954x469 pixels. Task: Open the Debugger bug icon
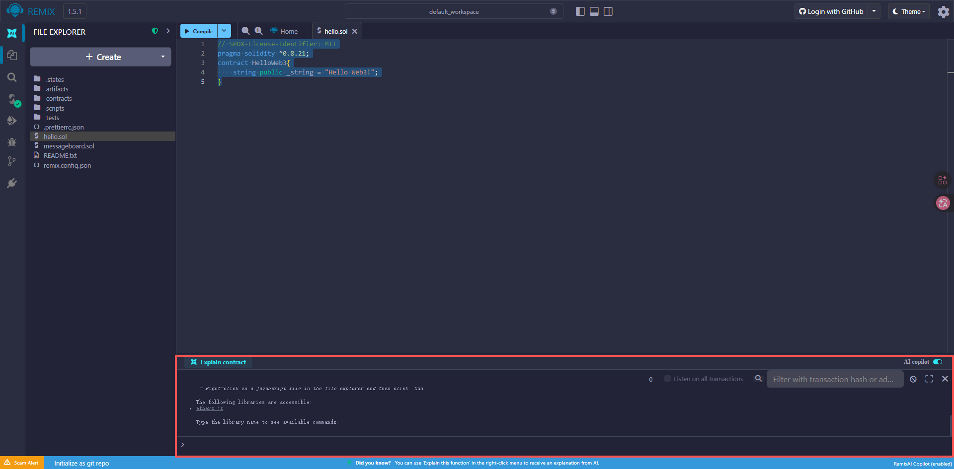click(x=12, y=142)
